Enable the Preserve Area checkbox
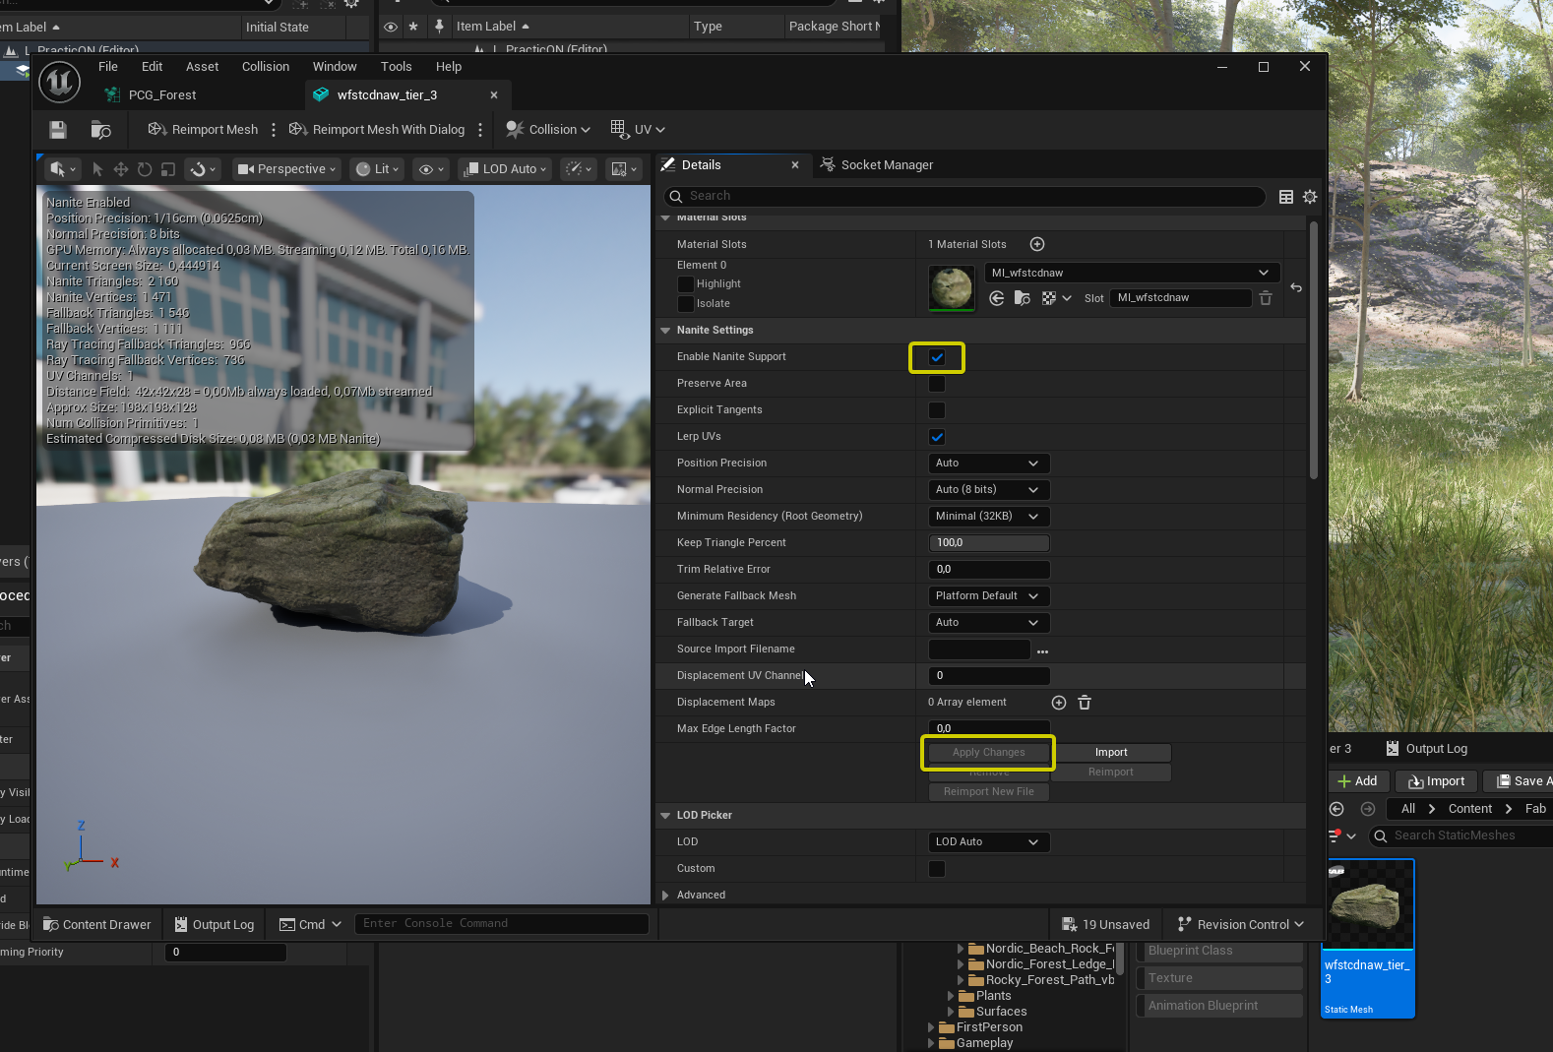1553x1052 pixels. [937, 384]
